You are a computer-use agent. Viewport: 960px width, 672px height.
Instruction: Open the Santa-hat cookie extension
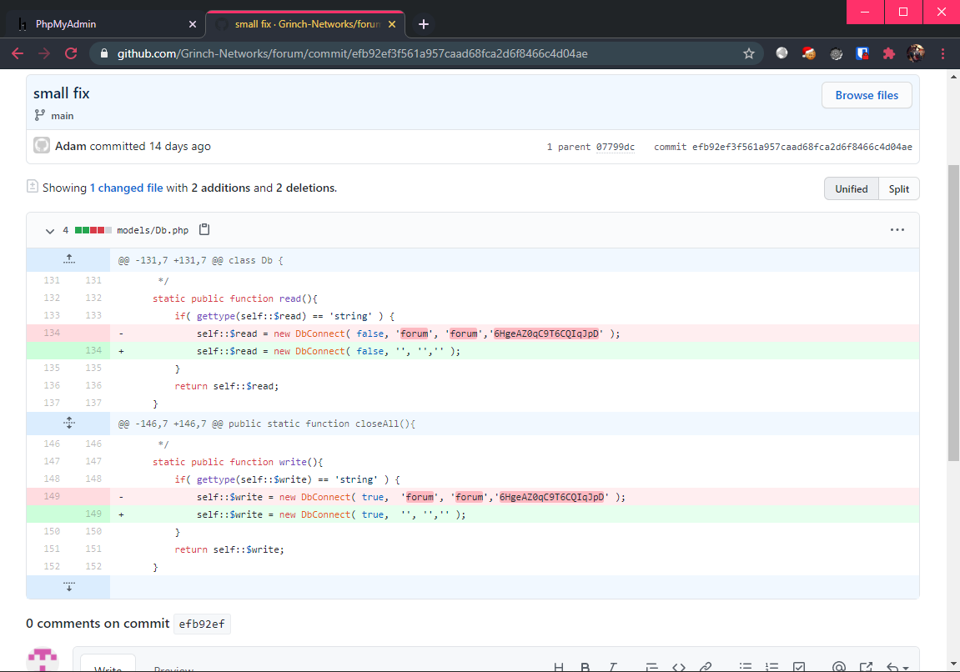809,53
